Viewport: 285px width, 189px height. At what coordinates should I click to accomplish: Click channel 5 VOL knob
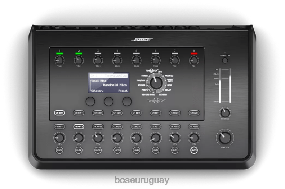pos(136,138)
